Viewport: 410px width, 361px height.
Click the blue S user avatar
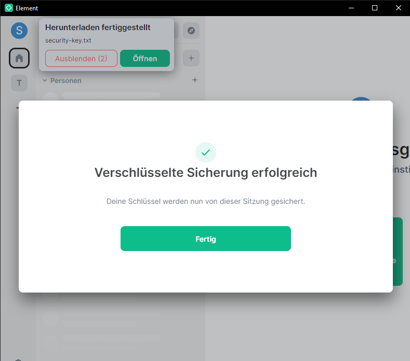tap(19, 31)
